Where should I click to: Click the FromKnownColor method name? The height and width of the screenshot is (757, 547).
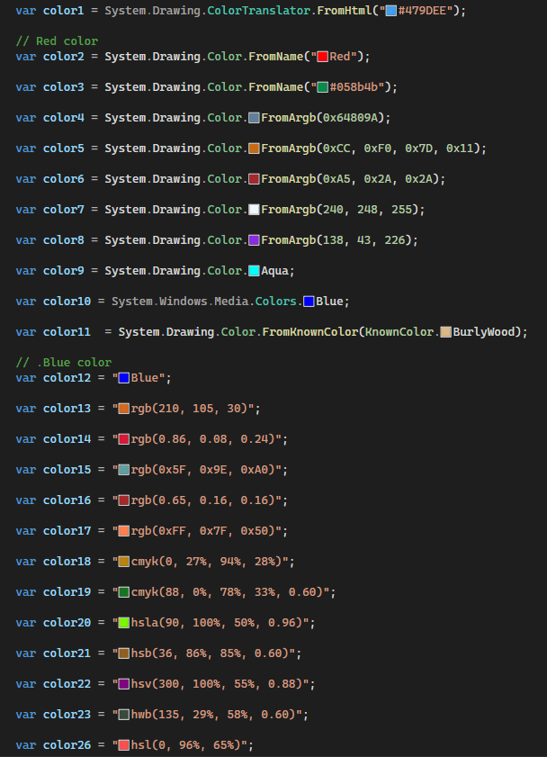(x=310, y=332)
